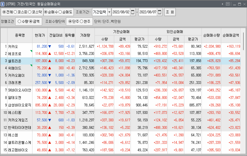Click 크래프톤 current price 257,500
The height and width of the screenshot is (156, 247).
coord(41,83)
